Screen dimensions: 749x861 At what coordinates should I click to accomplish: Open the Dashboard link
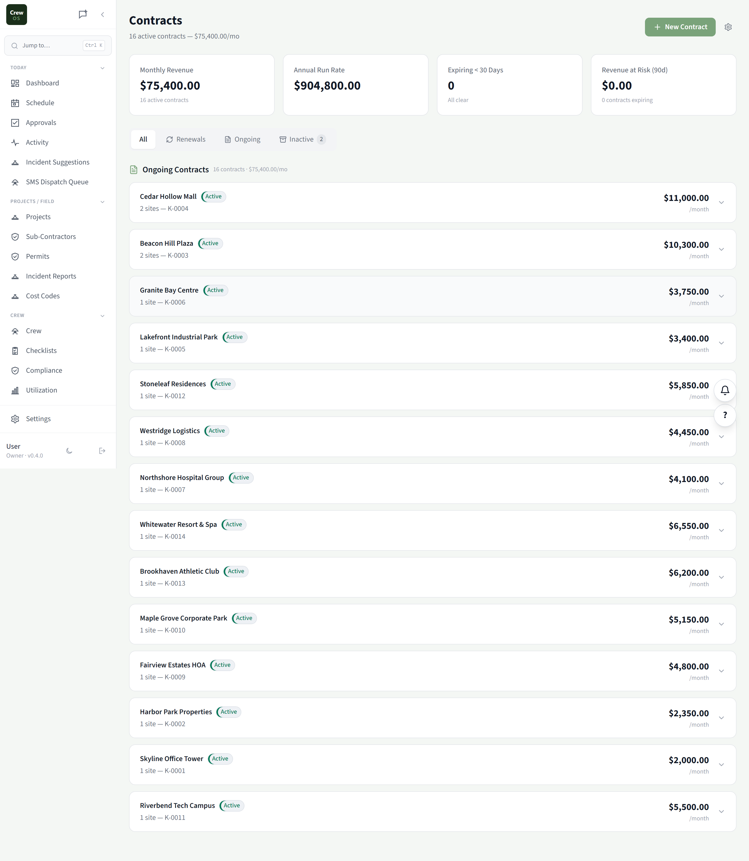tap(58, 83)
